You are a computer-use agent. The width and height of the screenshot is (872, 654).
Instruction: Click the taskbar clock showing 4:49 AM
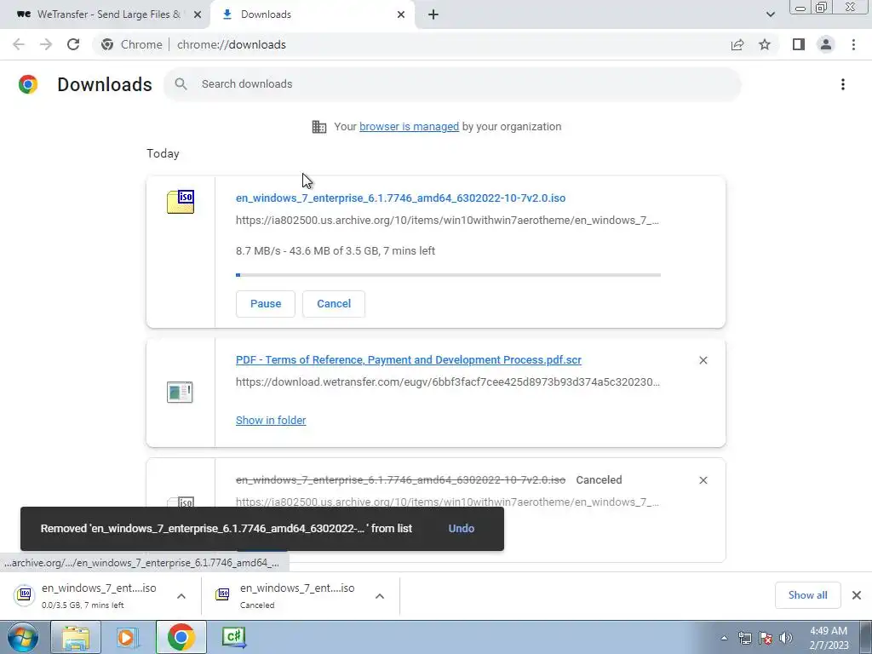click(829, 638)
